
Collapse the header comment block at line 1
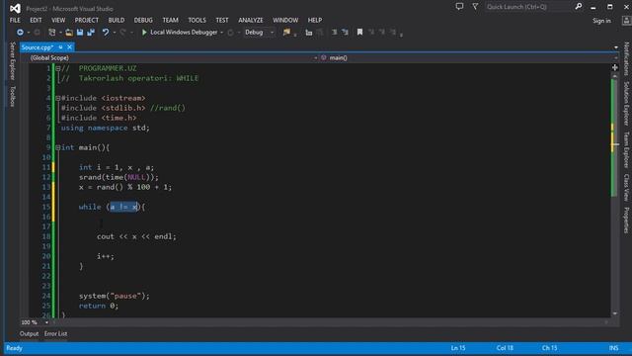[x=57, y=68]
